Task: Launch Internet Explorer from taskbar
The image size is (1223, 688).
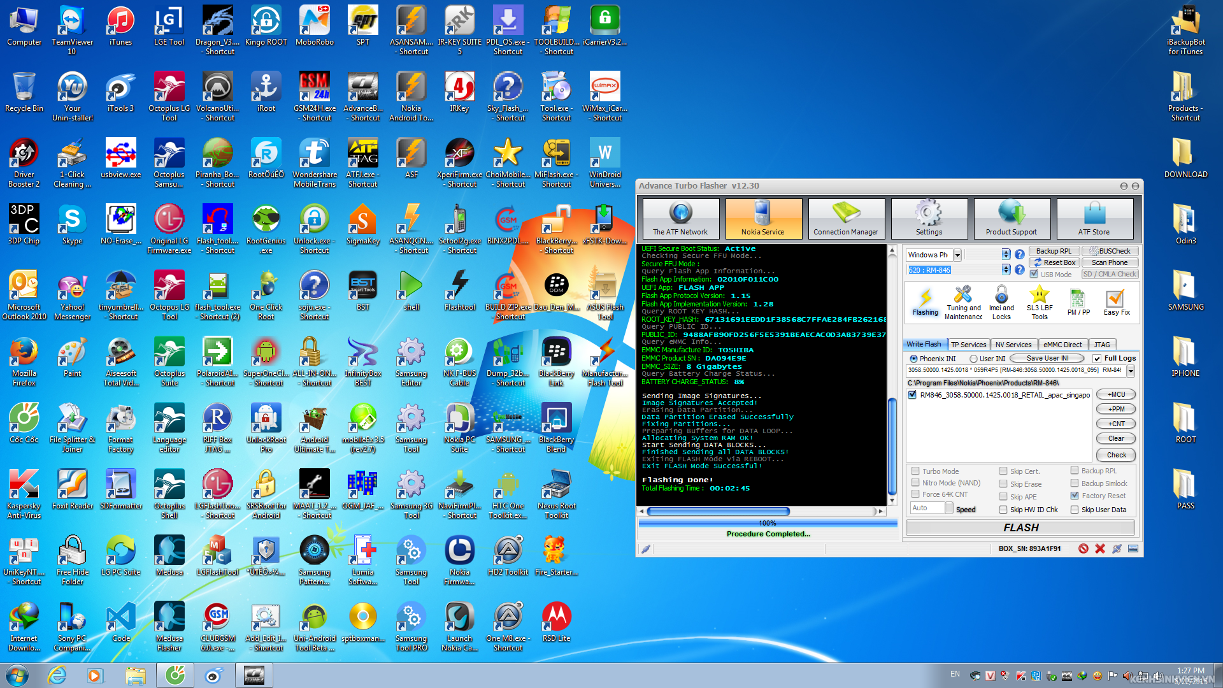Action: coord(57,675)
